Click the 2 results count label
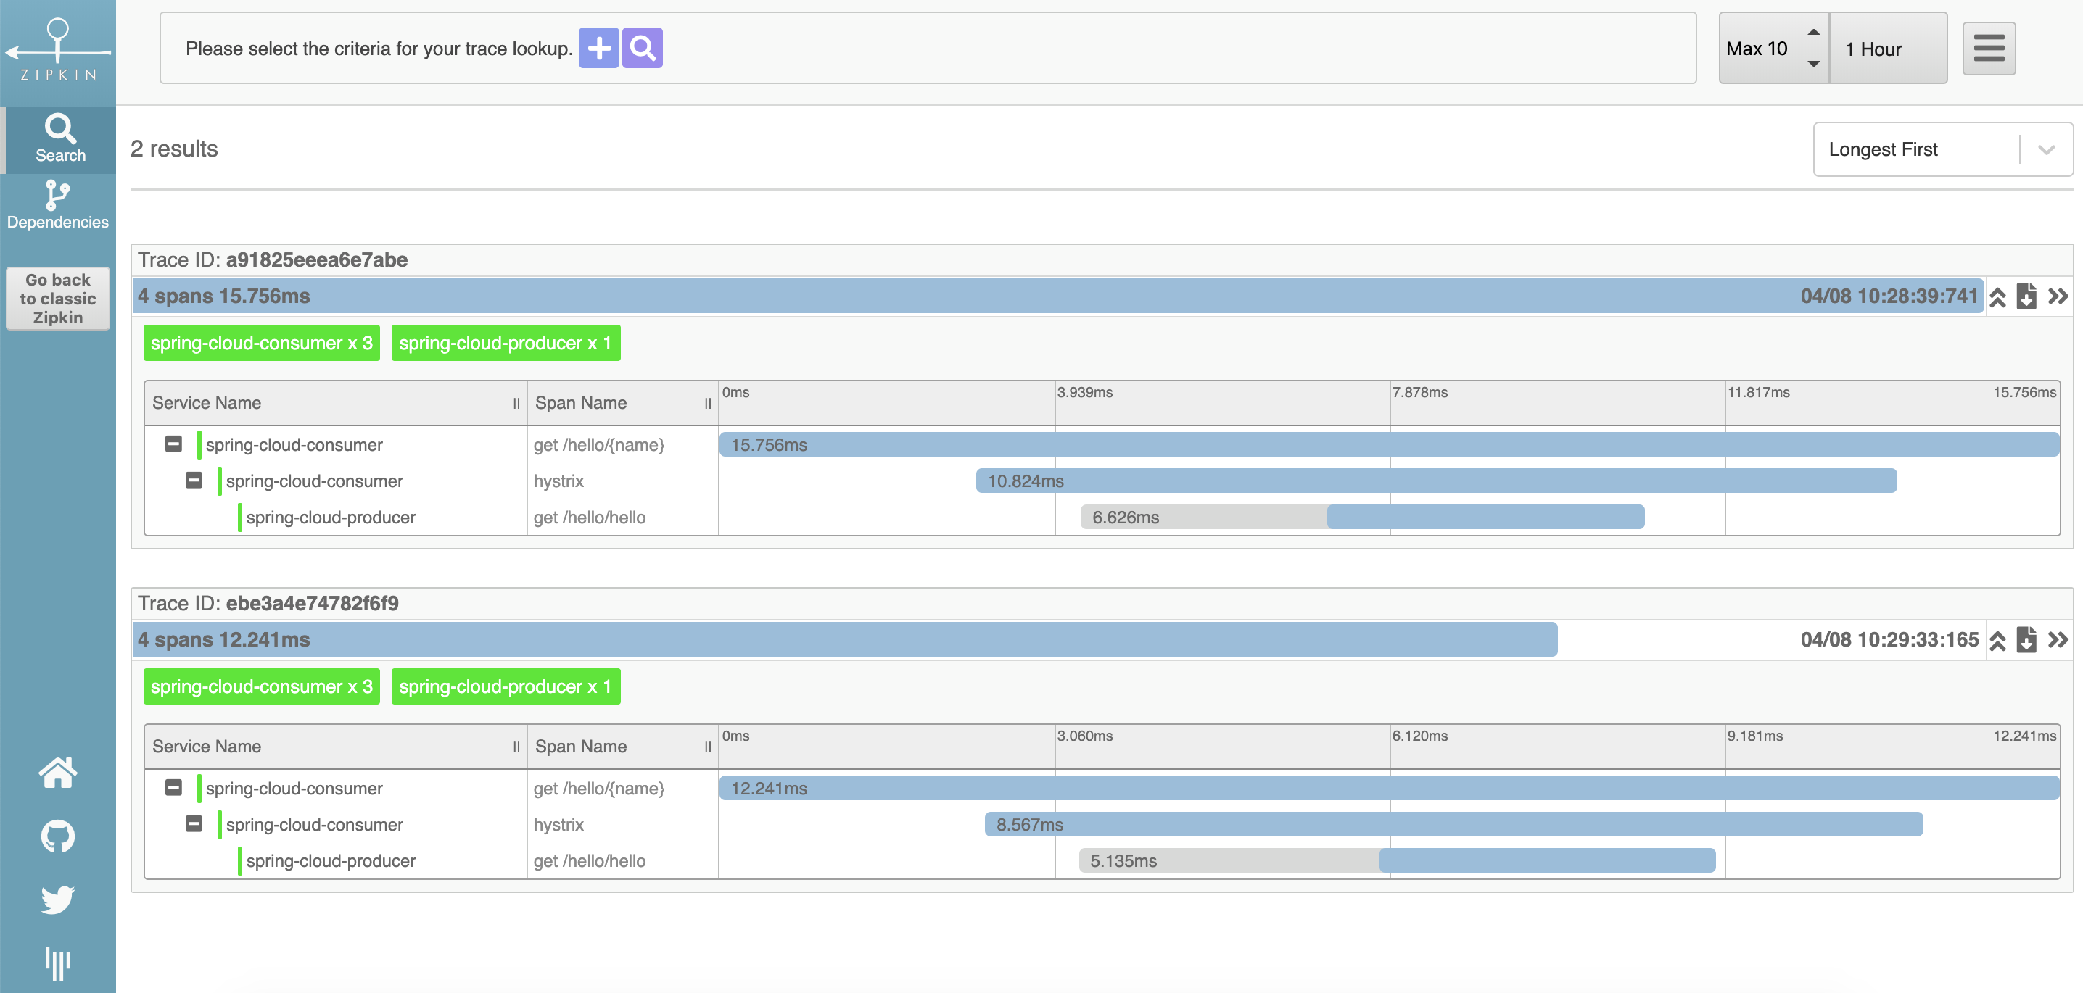2083x993 pixels. click(x=174, y=149)
